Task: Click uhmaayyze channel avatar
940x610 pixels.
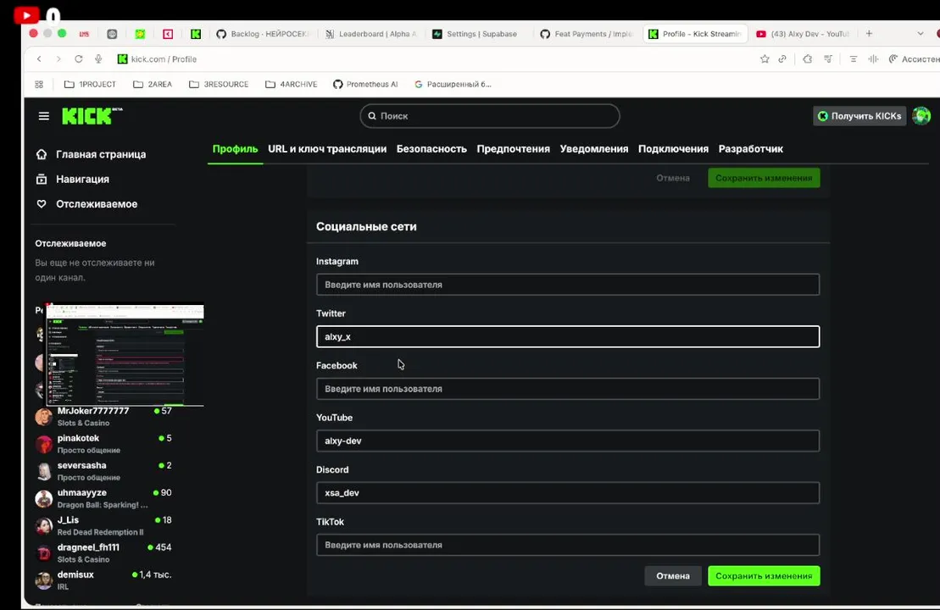Action: [43, 498]
